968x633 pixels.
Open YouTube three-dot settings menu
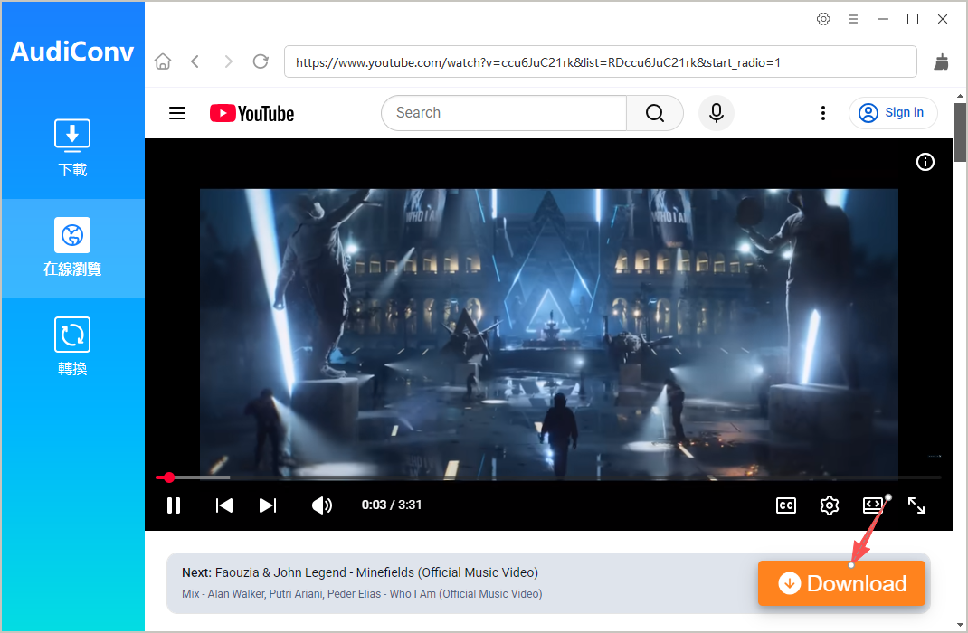(x=823, y=113)
